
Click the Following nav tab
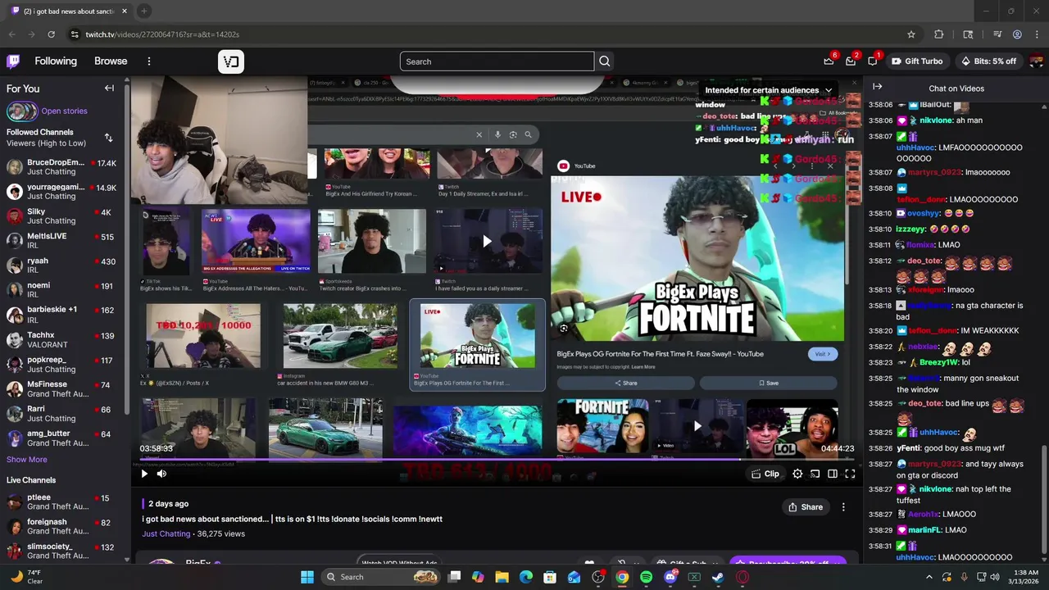point(56,61)
